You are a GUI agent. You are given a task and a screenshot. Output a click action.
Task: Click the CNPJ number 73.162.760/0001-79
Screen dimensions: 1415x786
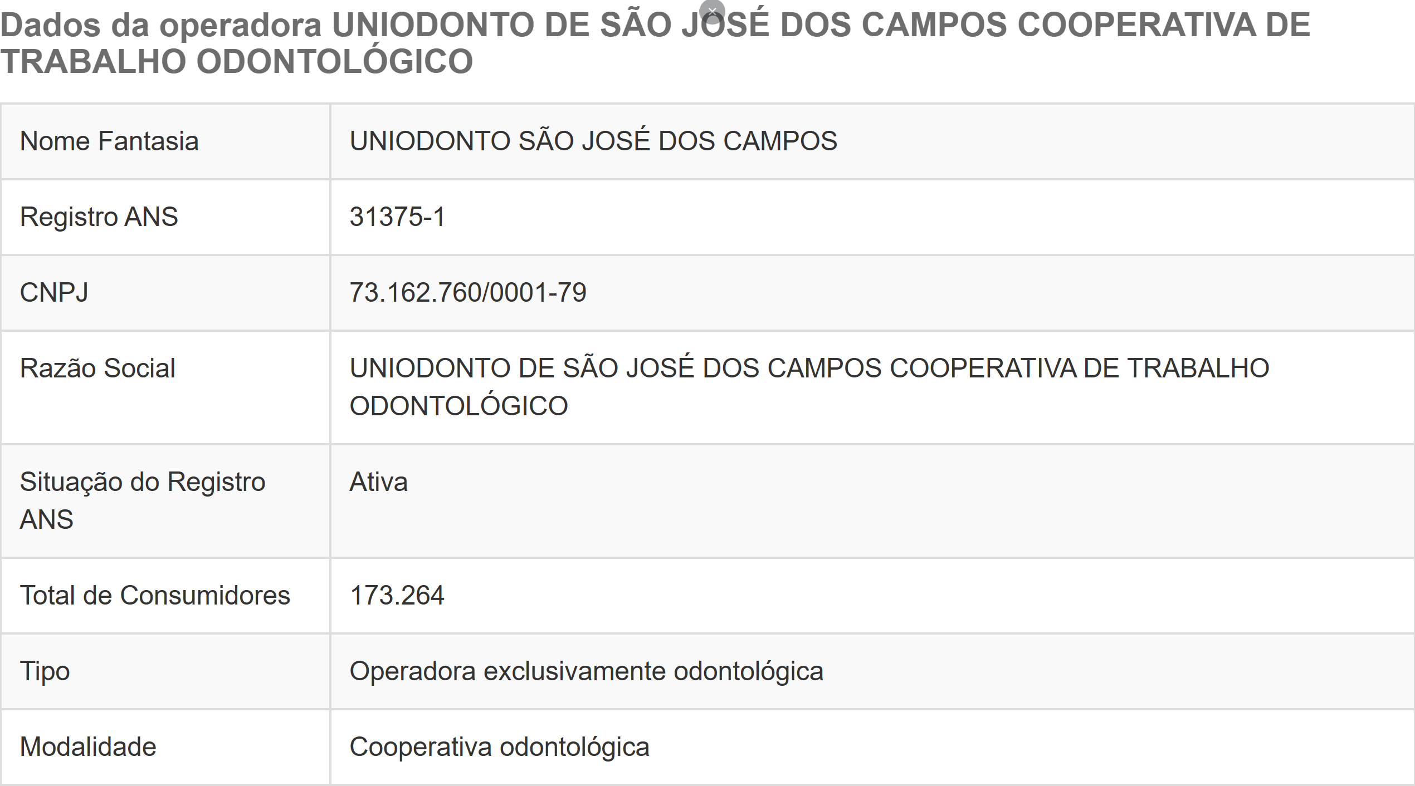tap(468, 292)
